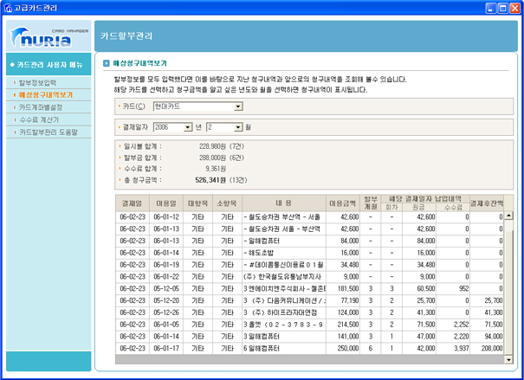The image size is (524, 380).
Task: Open the year dropdown showing 2006
Action: pos(188,127)
